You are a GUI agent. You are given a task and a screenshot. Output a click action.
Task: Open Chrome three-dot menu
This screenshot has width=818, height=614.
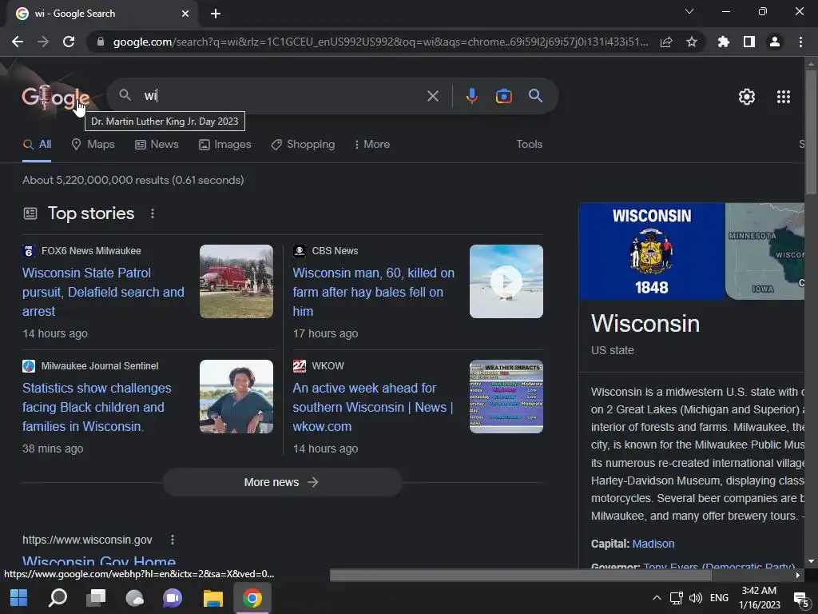coord(800,42)
